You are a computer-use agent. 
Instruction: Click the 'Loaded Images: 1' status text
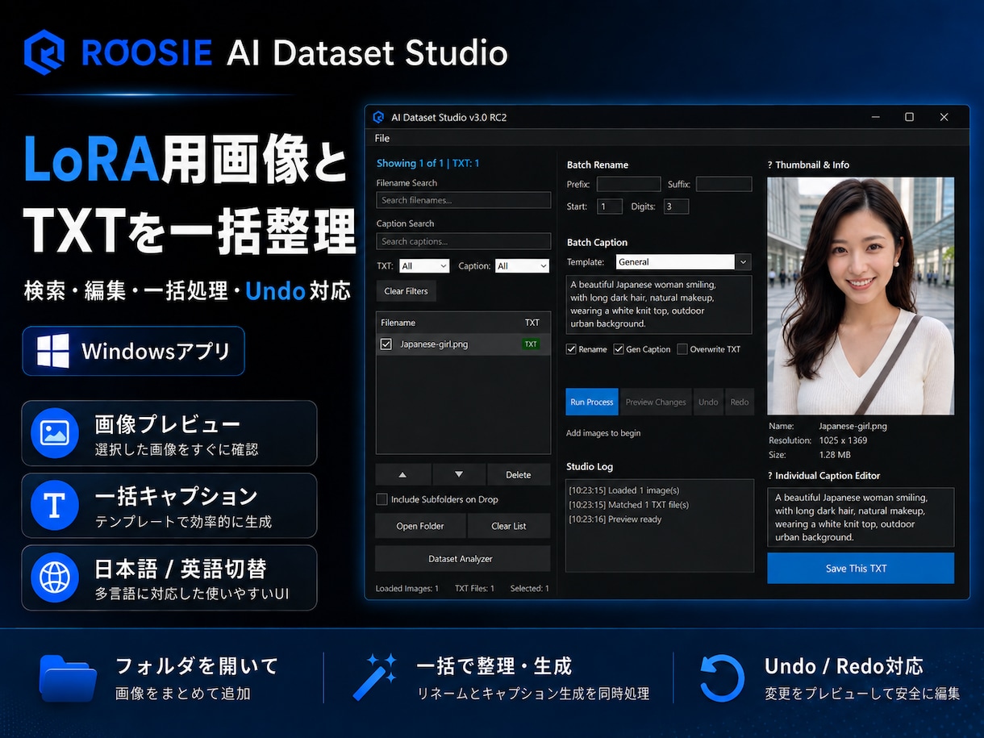point(407,589)
